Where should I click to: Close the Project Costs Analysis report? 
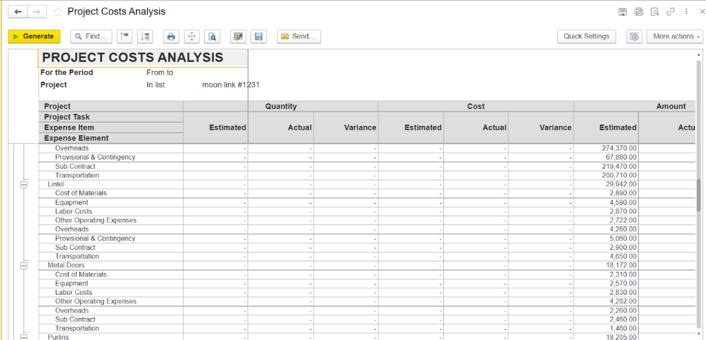point(701,12)
